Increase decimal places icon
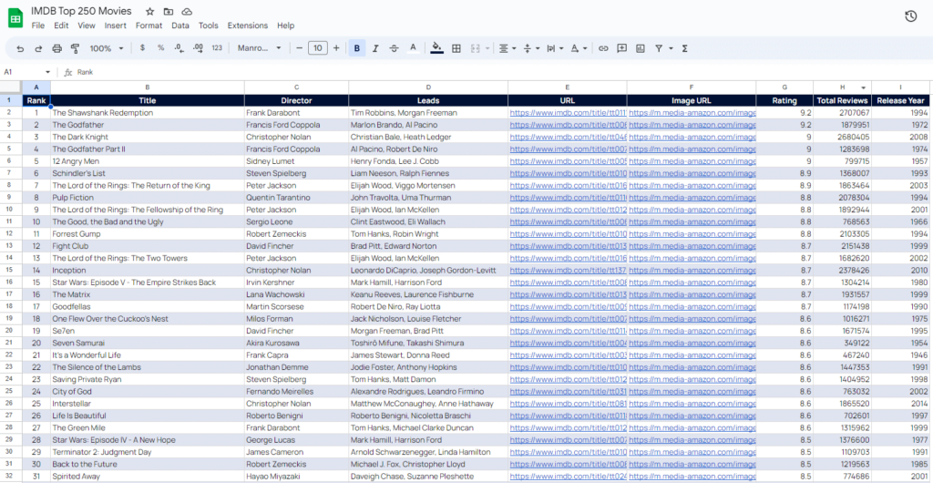933x483 pixels. [198, 48]
